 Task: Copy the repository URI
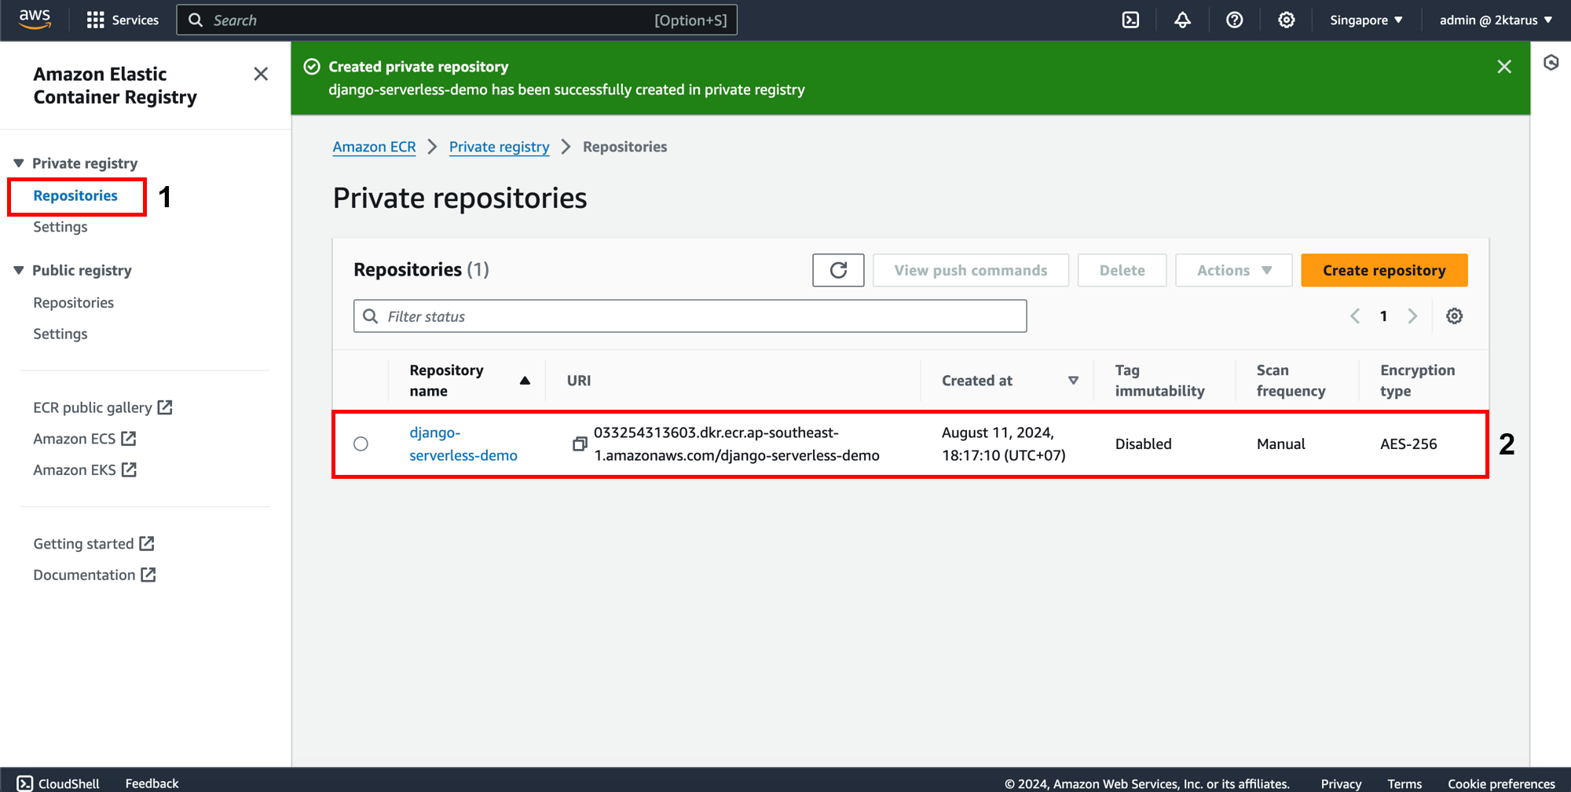click(580, 444)
